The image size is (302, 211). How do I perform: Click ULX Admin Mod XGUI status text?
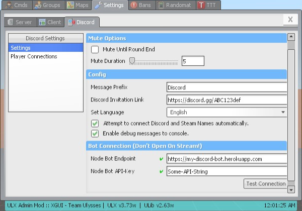pyautogui.click(x=54, y=205)
